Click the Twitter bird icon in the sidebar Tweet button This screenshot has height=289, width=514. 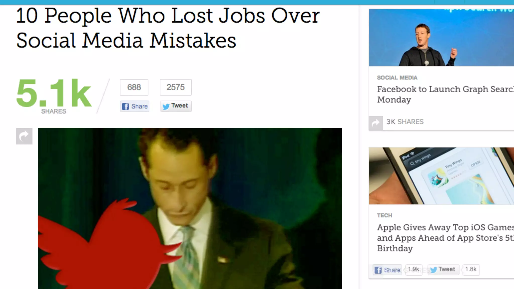pos(434,270)
